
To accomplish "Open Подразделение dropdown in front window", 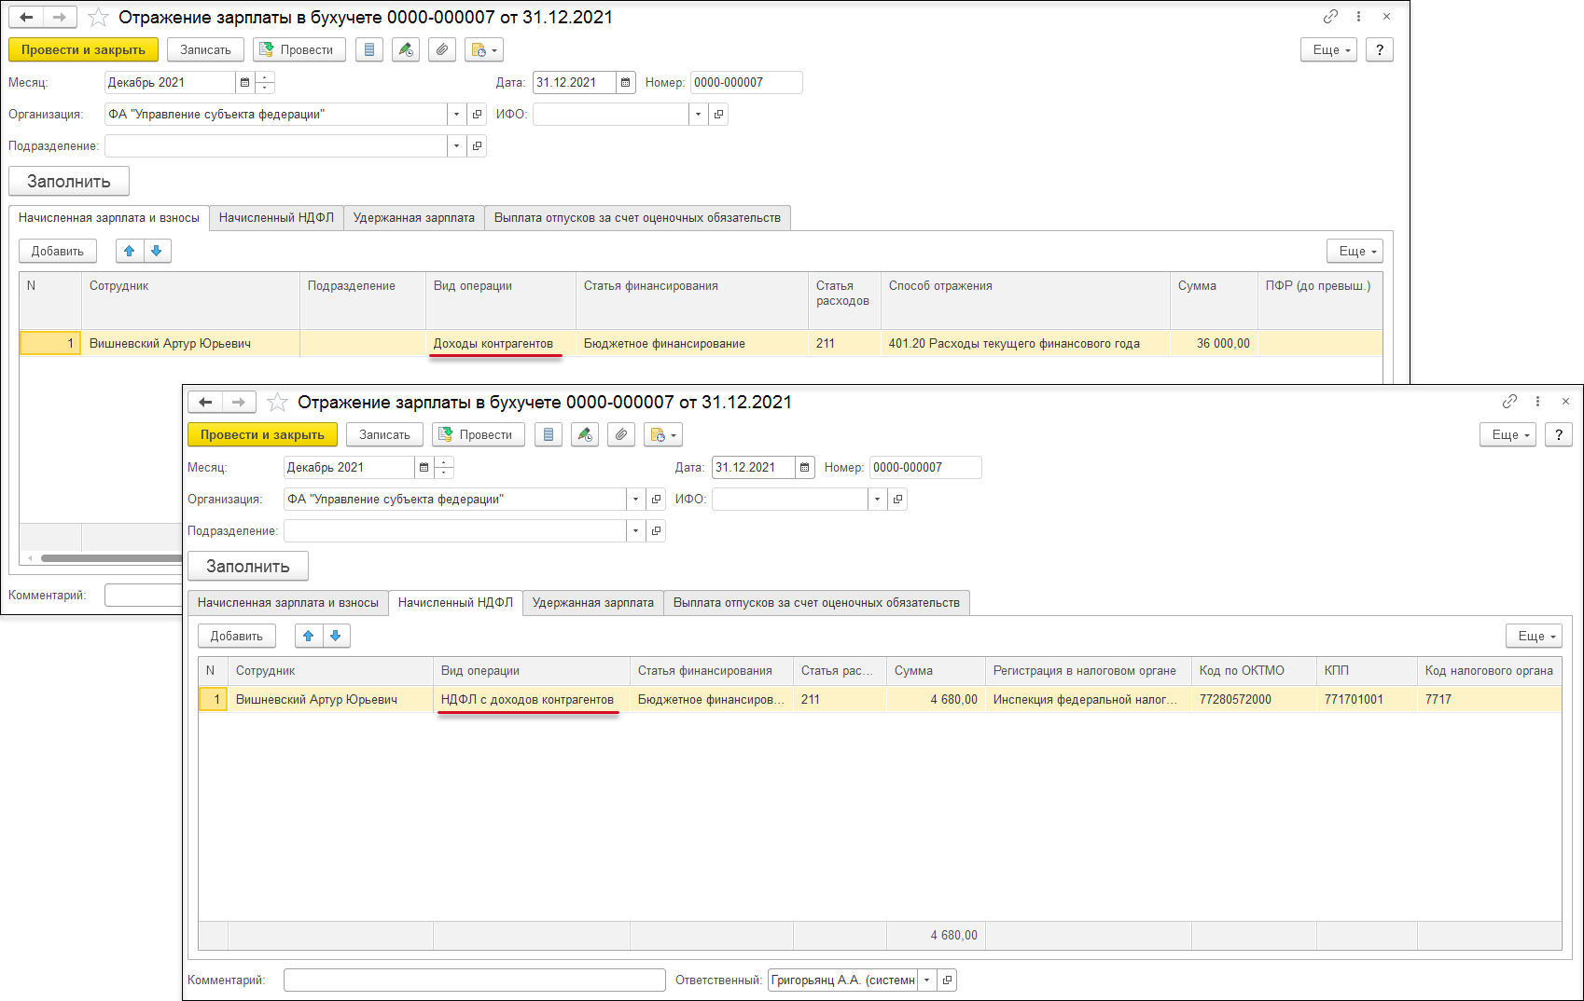I will tap(635, 530).
